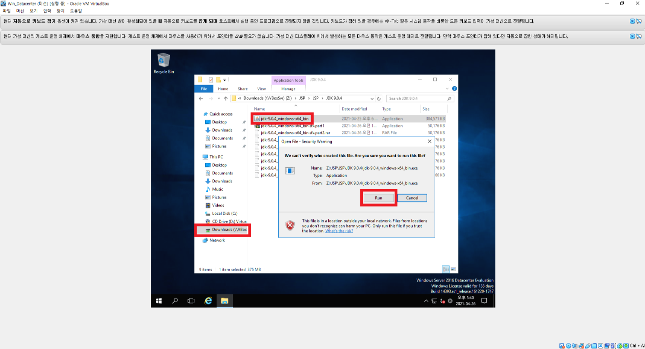Click the muted volume tray icon
This screenshot has width=645, height=349.
442,301
